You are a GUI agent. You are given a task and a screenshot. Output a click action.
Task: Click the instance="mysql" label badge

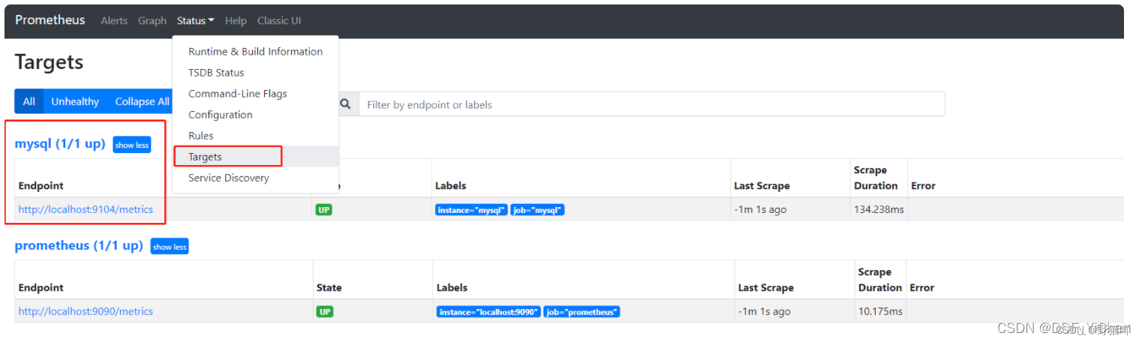click(x=471, y=210)
